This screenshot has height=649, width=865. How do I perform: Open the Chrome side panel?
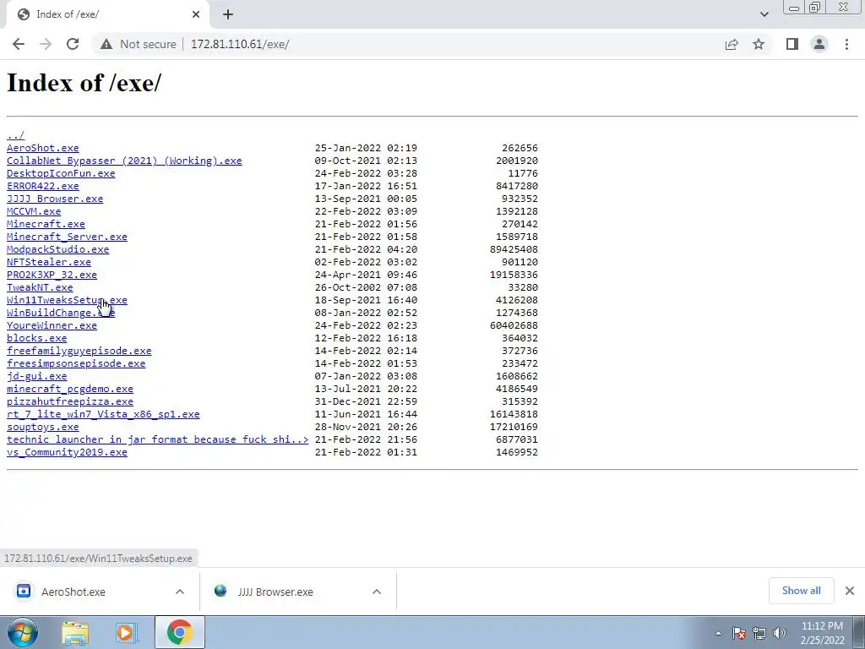[792, 44]
